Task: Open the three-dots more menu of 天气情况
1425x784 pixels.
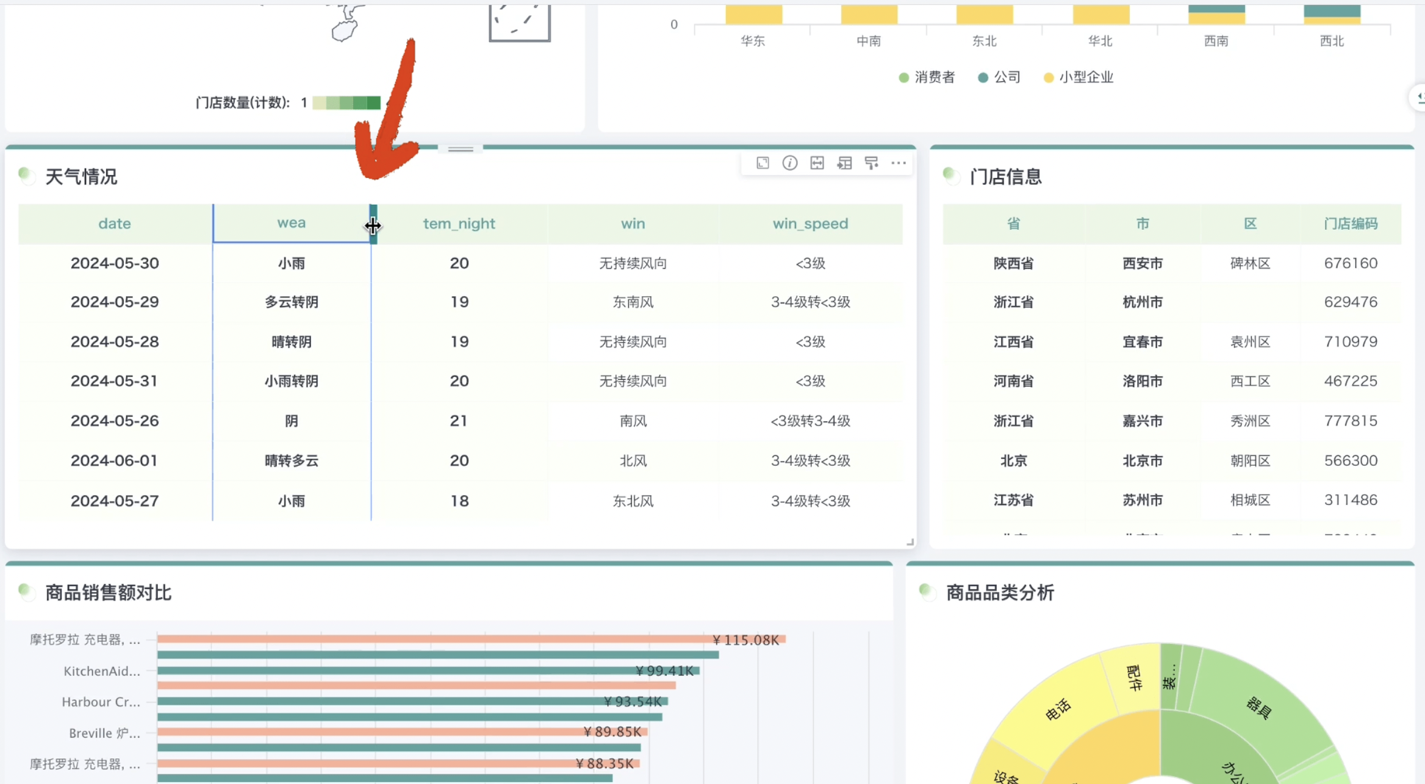Action: [899, 163]
